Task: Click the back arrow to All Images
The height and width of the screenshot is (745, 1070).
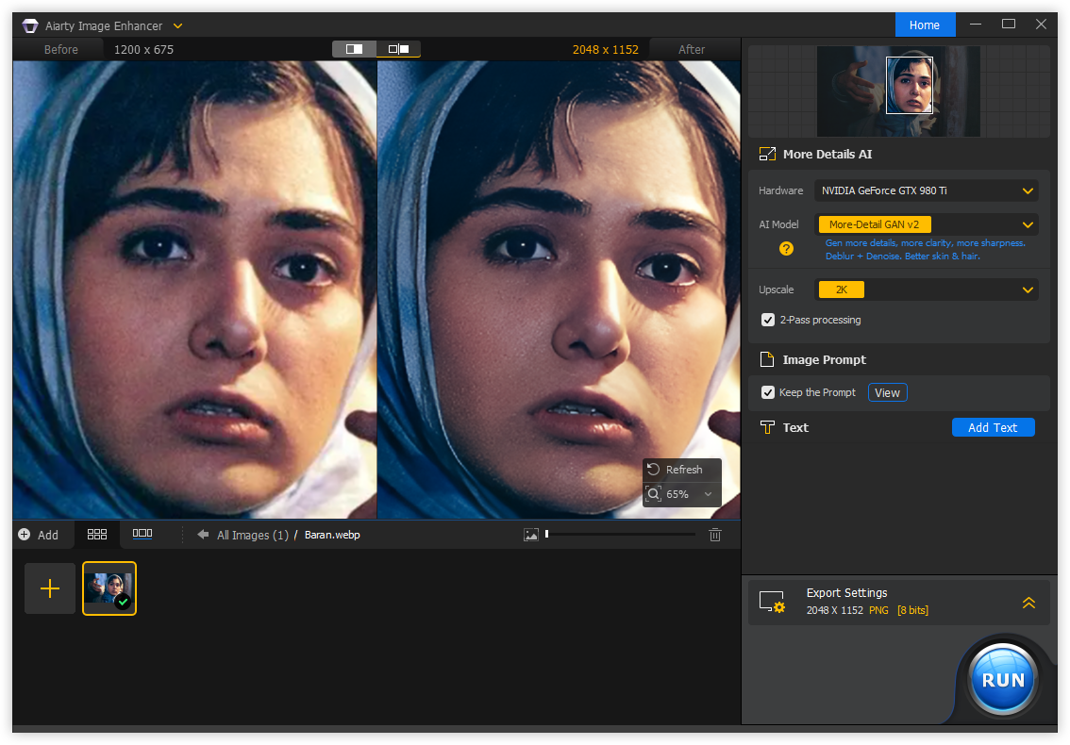Action: 203,535
